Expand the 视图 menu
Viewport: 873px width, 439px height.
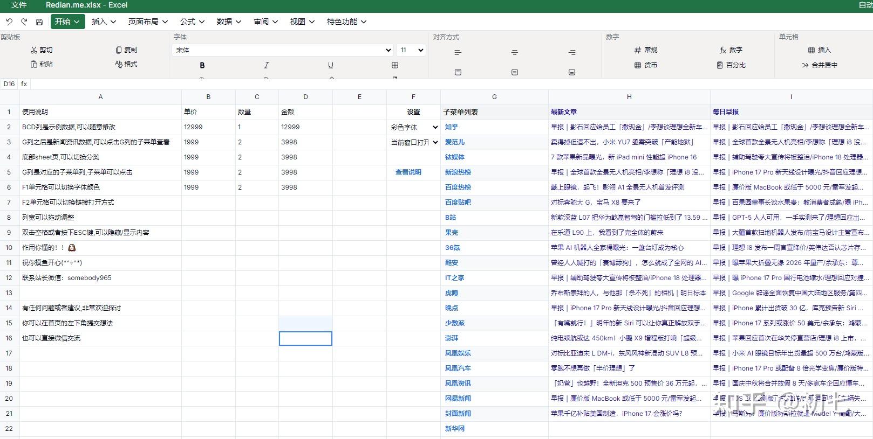point(303,22)
